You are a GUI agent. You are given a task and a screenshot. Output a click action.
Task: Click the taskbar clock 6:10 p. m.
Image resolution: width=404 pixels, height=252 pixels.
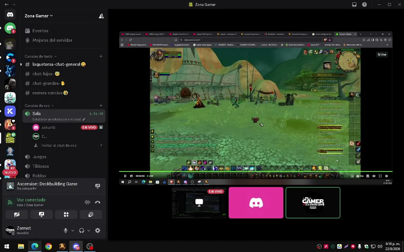coord(393,246)
